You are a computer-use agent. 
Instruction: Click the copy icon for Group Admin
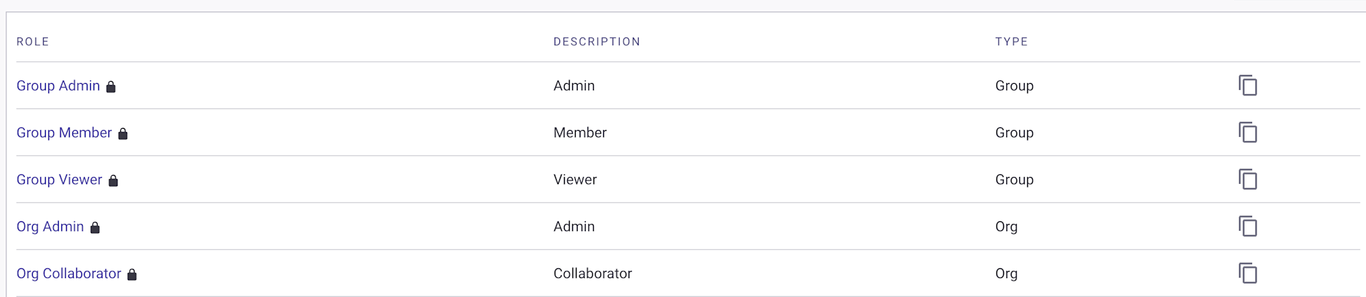(1248, 86)
